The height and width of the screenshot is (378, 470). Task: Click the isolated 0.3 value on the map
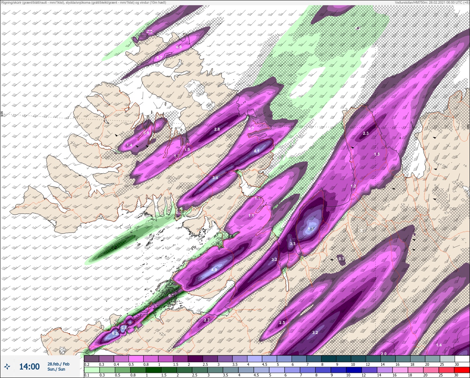point(341,259)
